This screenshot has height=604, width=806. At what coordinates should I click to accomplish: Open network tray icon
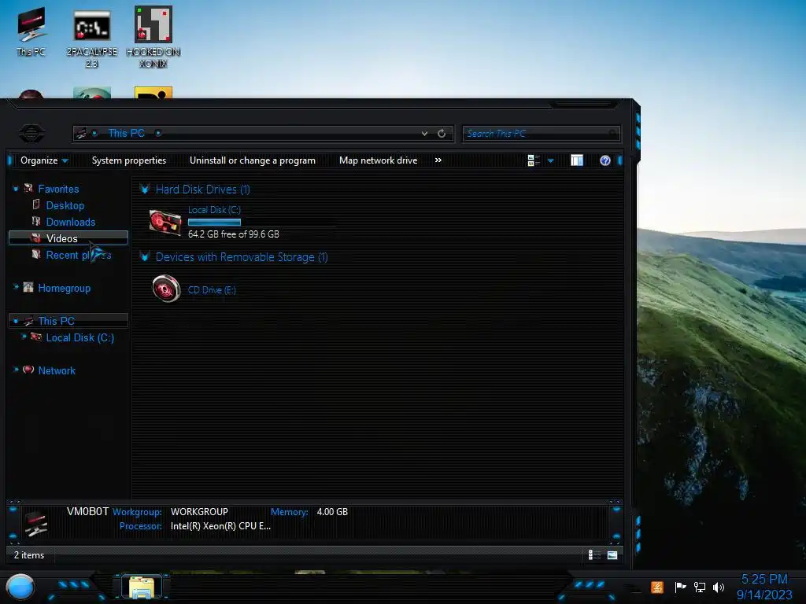point(700,587)
